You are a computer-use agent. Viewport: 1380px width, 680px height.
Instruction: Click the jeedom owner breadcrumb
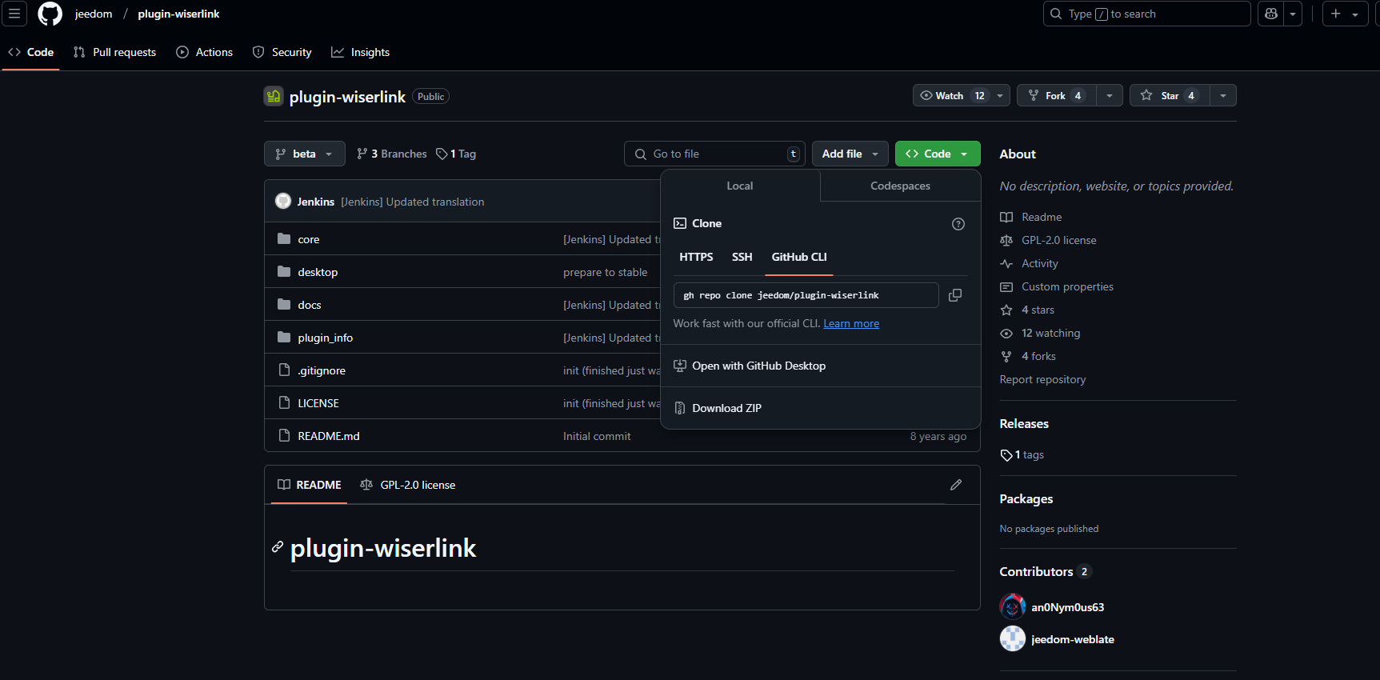click(94, 14)
